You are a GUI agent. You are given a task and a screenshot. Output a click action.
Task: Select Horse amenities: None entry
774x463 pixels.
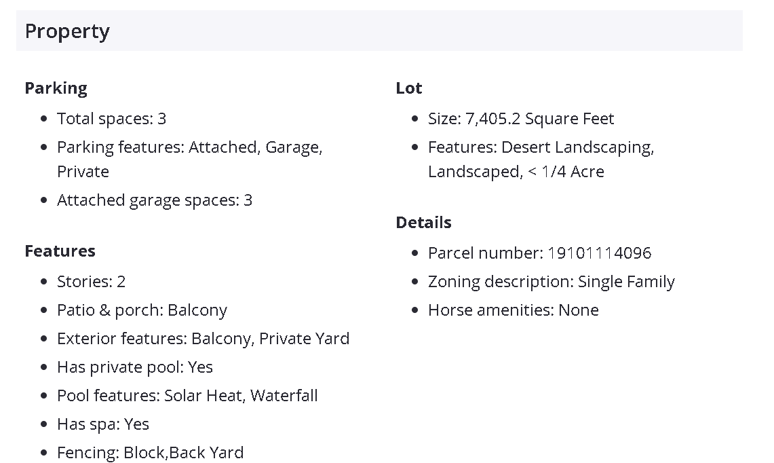513,310
